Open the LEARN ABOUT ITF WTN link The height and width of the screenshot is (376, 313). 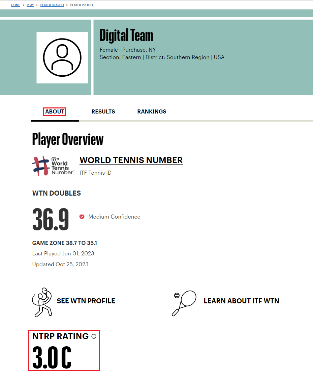[241, 301]
